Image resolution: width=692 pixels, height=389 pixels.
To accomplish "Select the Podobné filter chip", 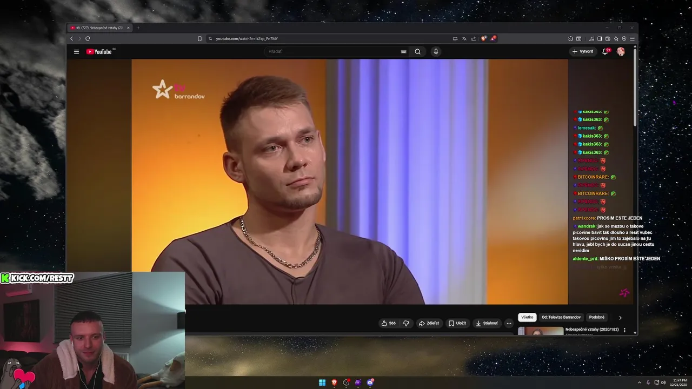I will coord(597,317).
